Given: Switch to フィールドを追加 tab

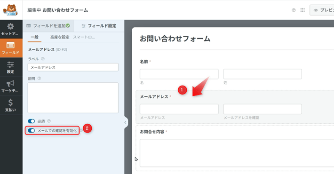Looking at the screenshot, I should tap(48, 26).
